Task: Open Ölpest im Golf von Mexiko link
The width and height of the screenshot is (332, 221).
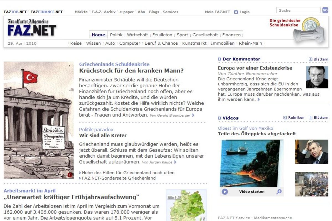Action: [x=245, y=128]
